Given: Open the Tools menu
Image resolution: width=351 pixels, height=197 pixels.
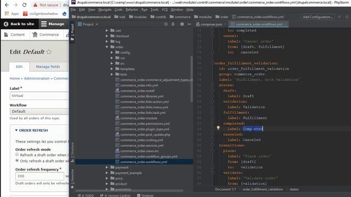Looking at the screenshot, I should coord(155,10).
